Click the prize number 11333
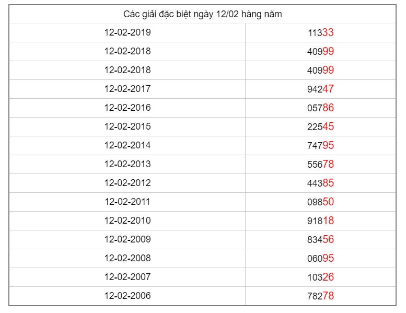The height and width of the screenshot is (313, 406). point(320,32)
